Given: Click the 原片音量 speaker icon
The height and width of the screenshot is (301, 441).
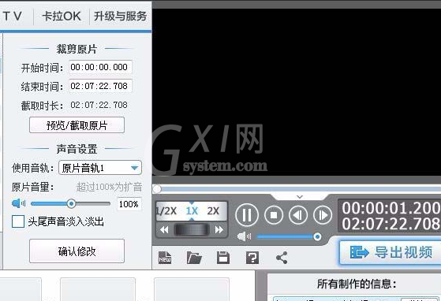Looking at the screenshot, I should (x=18, y=203).
